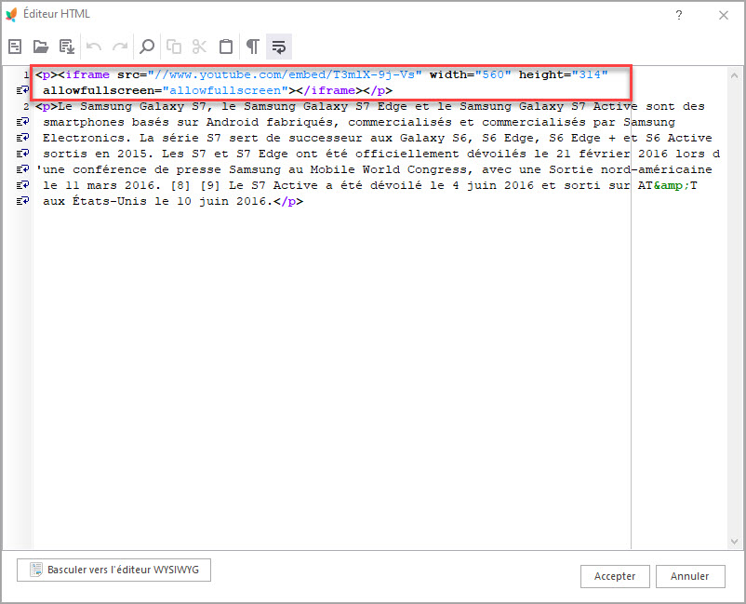Click the word "presse" in the code
Image resolution: width=746 pixels, height=604 pixels.
tap(199, 169)
